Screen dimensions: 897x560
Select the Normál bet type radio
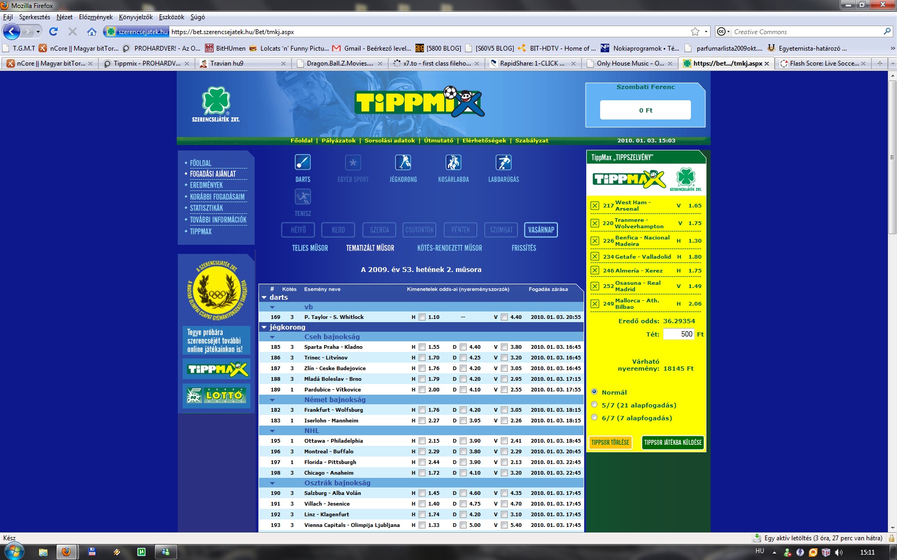(594, 392)
